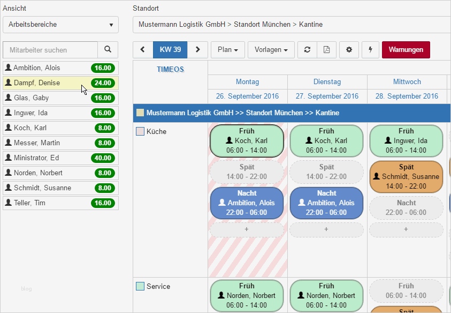The image size is (451, 313).
Task: Toggle the Küche area checkbox
Action: click(x=140, y=131)
